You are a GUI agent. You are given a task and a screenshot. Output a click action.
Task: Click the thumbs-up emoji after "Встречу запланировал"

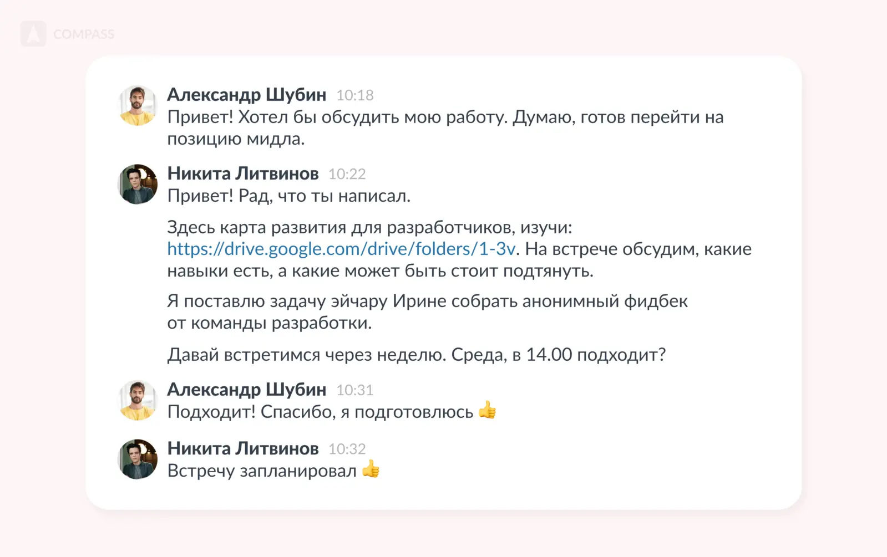pos(371,469)
